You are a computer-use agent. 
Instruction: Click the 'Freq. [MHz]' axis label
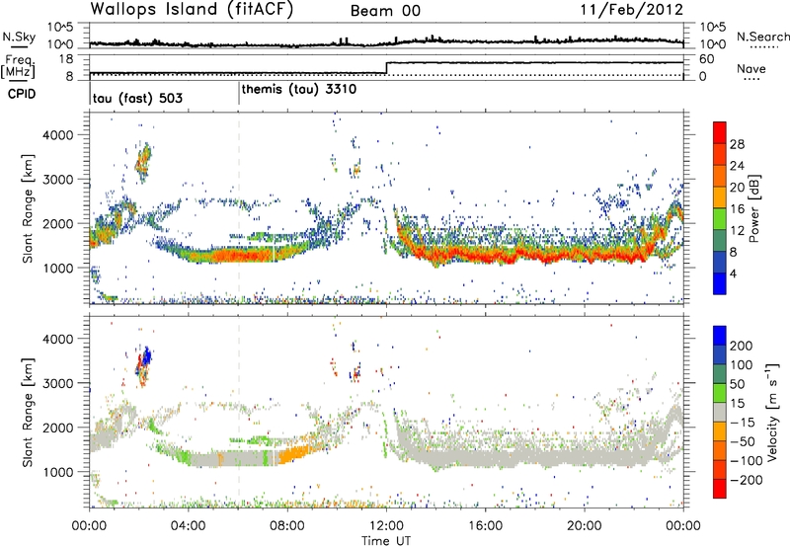19,66
